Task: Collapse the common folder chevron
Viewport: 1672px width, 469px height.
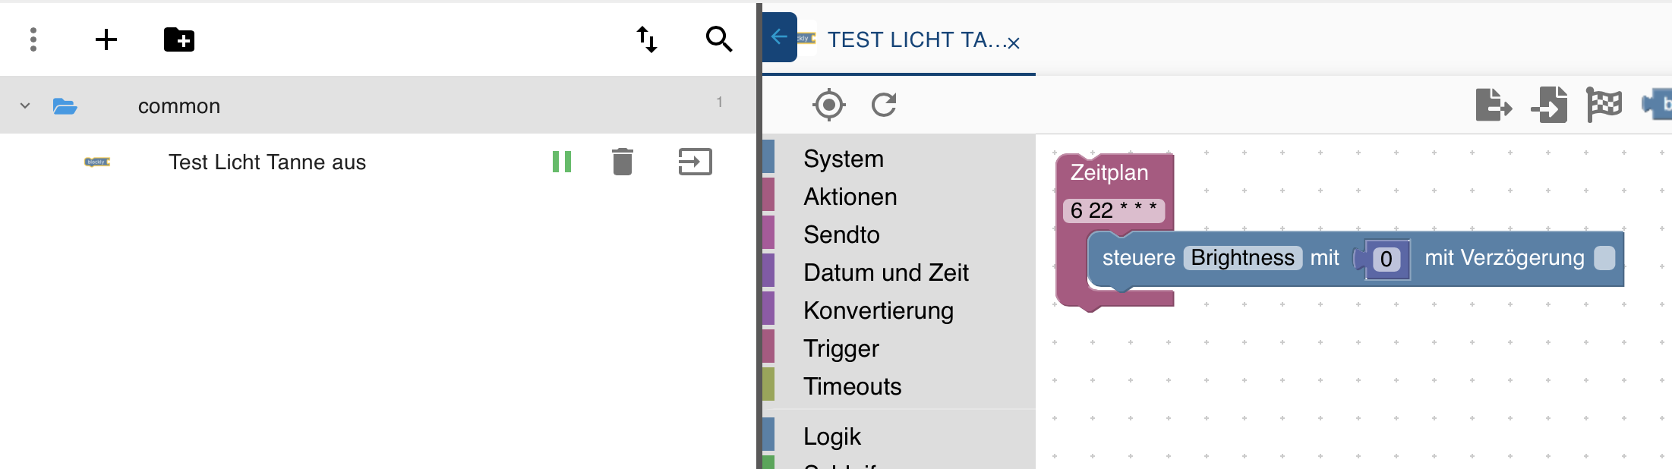Action: coord(25,106)
